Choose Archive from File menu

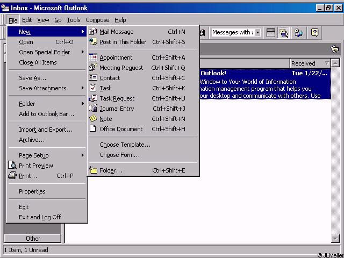click(47, 140)
